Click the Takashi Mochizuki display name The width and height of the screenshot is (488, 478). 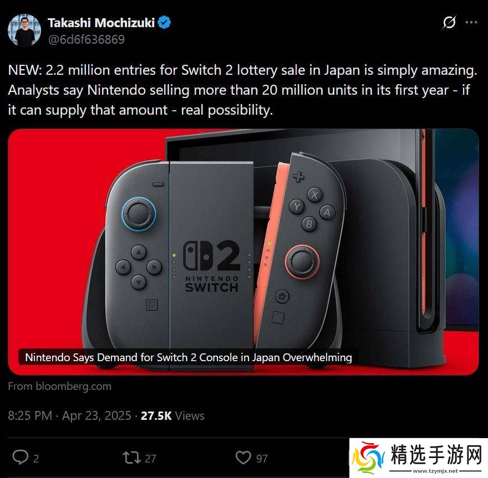click(x=101, y=23)
